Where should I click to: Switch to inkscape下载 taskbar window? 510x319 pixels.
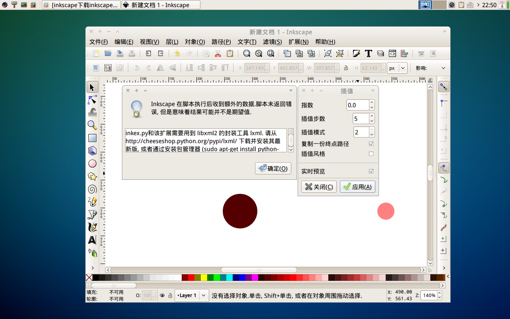pyautogui.click(x=81, y=5)
